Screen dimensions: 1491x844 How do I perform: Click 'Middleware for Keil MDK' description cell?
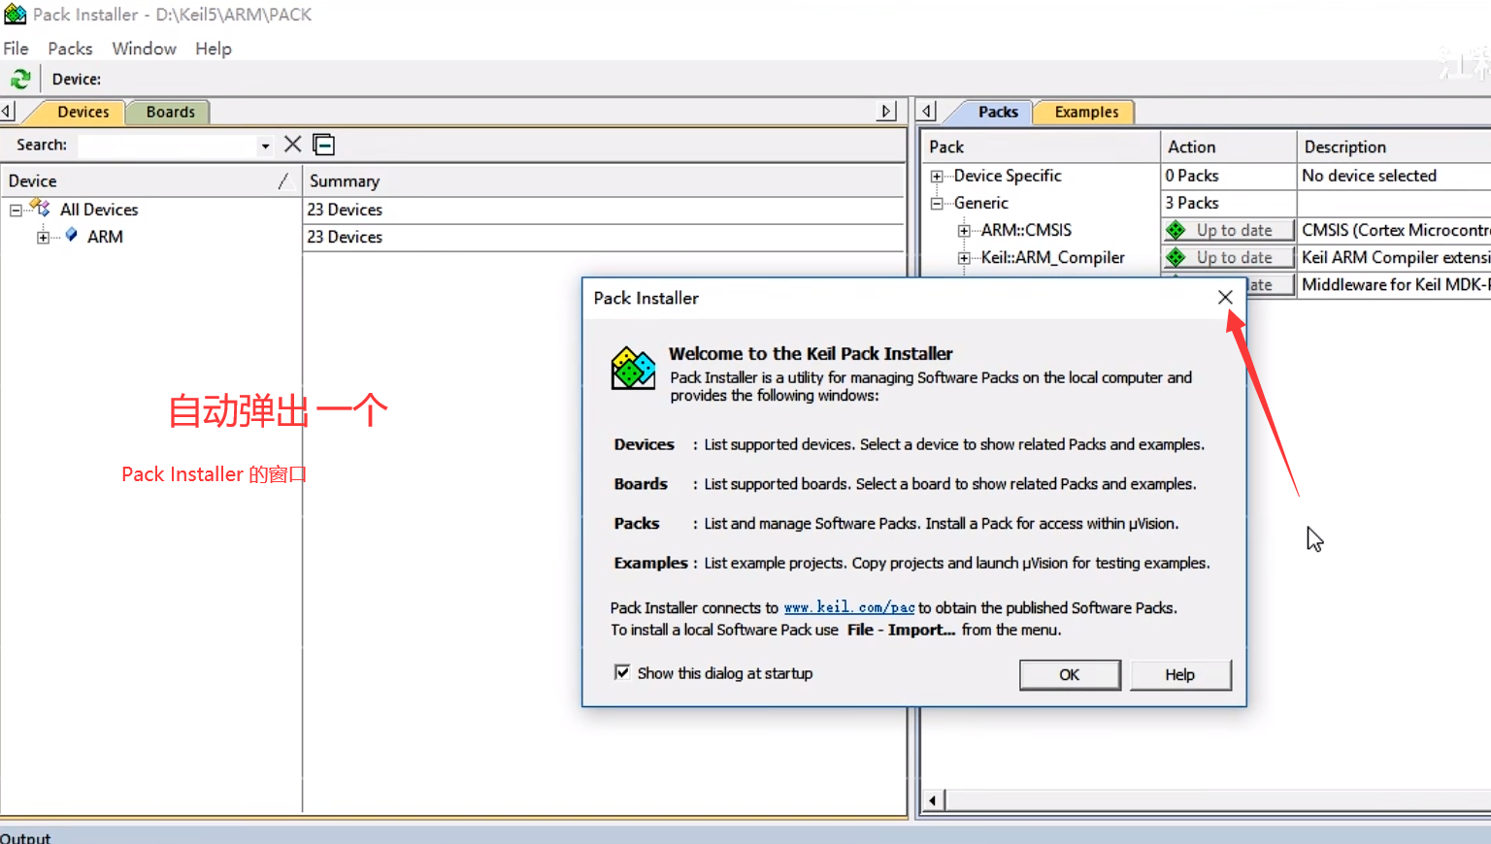click(x=1394, y=284)
